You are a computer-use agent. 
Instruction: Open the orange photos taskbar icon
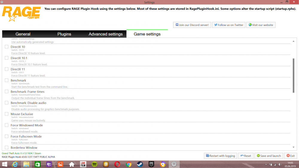60,164
